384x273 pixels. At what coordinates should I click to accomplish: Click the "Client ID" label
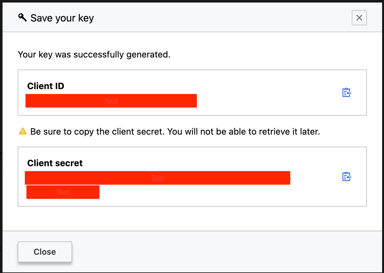click(x=46, y=86)
